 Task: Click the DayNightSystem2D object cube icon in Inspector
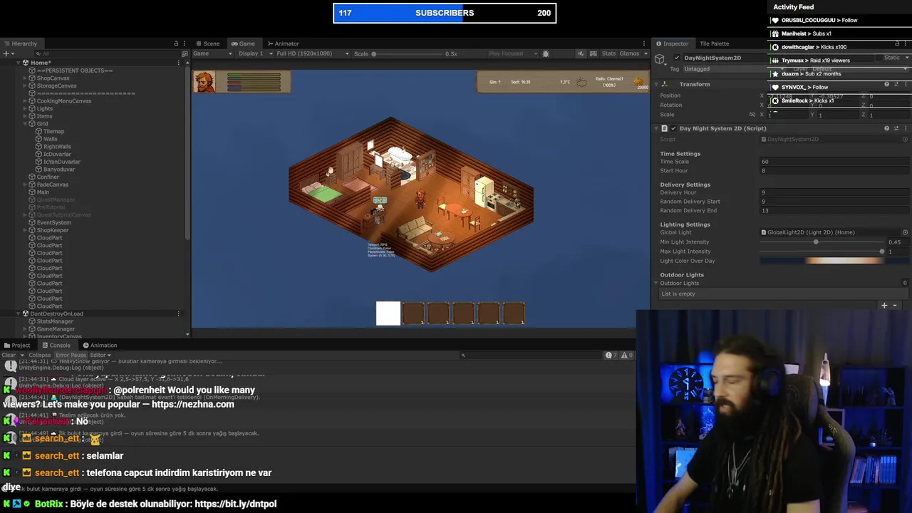[660, 59]
